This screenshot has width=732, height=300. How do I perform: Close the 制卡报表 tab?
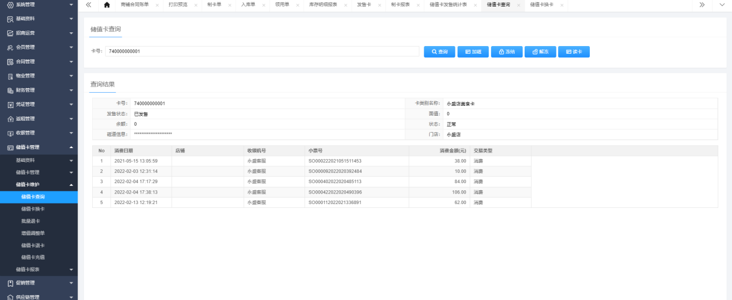pyautogui.click(x=419, y=4)
